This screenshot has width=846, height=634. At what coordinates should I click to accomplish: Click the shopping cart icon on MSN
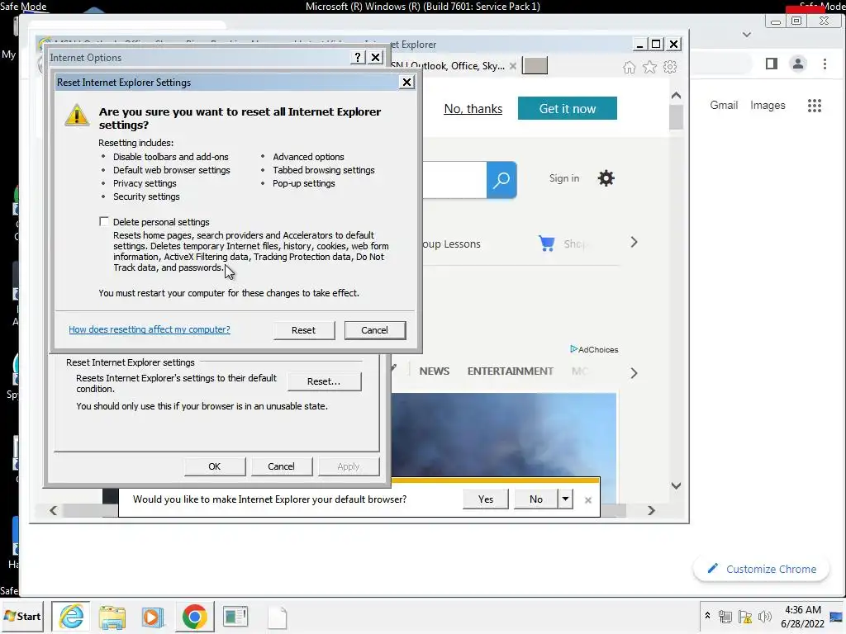(547, 244)
